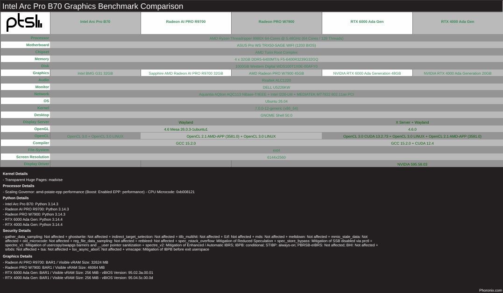The height and width of the screenshot is (293, 503).
Task: Click the RTX 4000 Ada Gen column header
Action: [457, 21]
